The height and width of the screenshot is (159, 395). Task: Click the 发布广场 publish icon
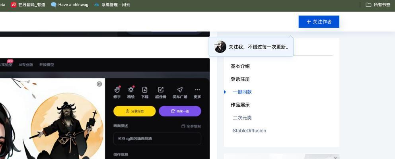pyautogui.click(x=180, y=90)
